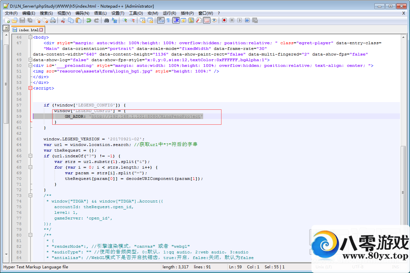Open the 编码(N) encoding menu

pyautogui.click(x=82, y=13)
